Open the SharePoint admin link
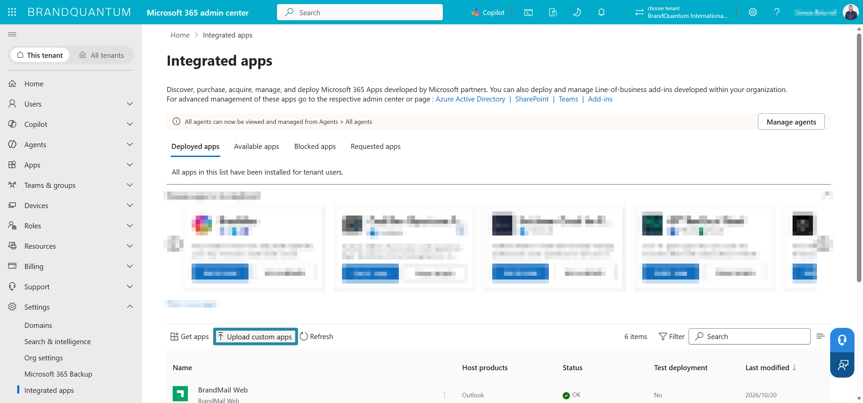 532,99
